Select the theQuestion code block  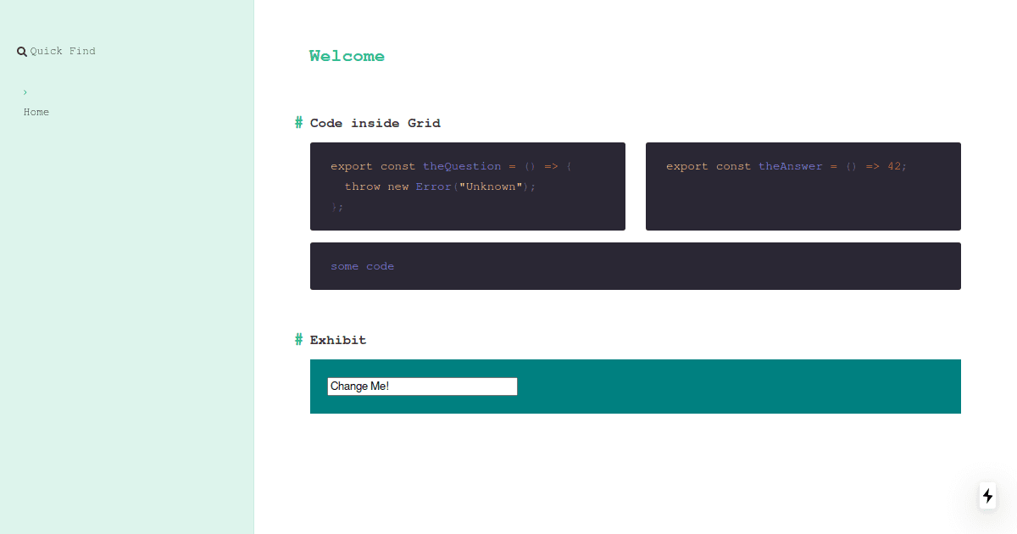tap(468, 186)
